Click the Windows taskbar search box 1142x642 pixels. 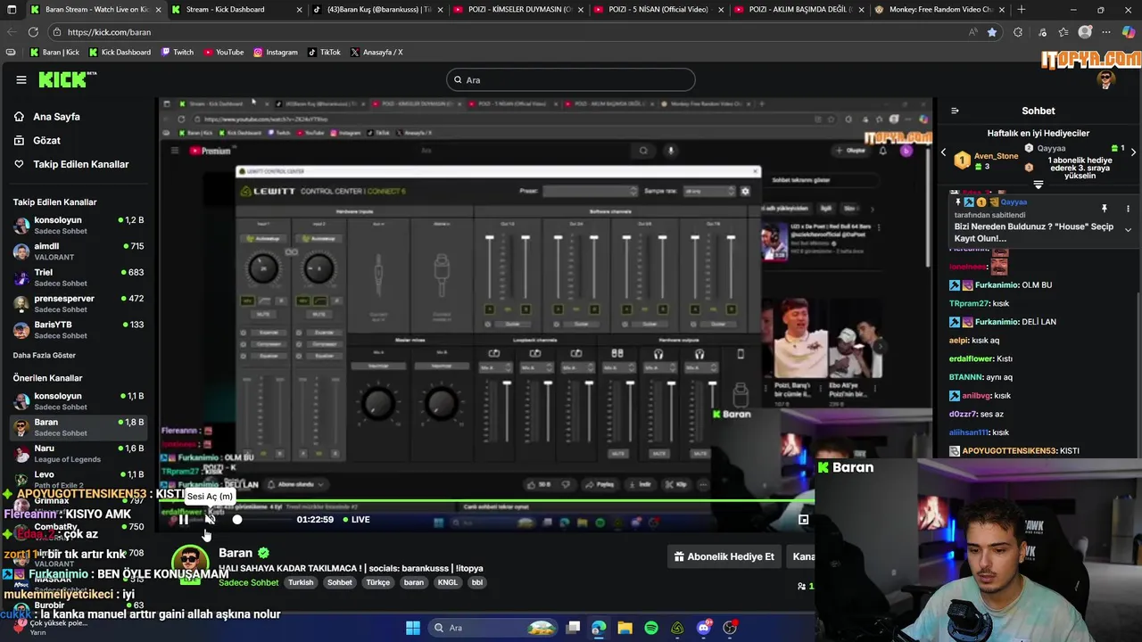(492, 628)
